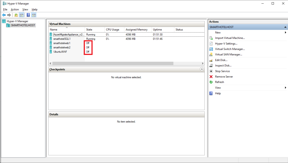Select the UbuntuWAF virtual machine name
Screen dimensions: 288x163
click(x=60, y=52)
